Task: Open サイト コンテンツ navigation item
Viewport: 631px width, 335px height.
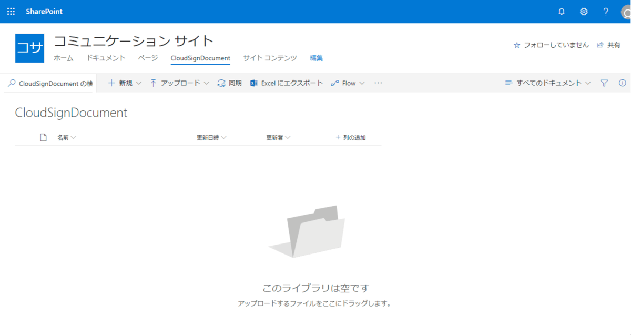Action: (270, 58)
